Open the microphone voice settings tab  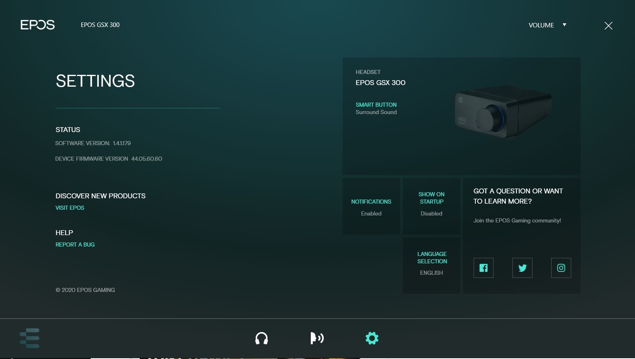[x=317, y=338]
